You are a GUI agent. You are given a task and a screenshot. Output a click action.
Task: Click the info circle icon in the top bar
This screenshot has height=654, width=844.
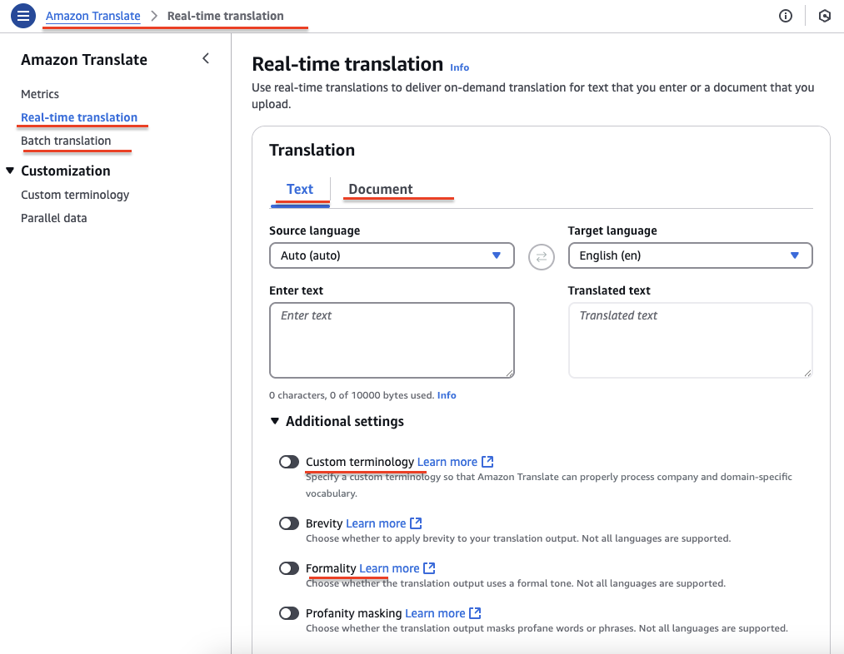tap(785, 16)
